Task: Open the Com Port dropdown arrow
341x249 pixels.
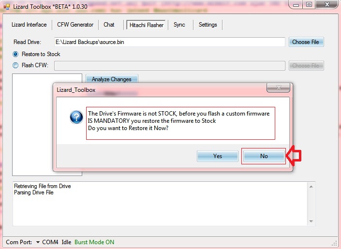Action: coord(38,242)
